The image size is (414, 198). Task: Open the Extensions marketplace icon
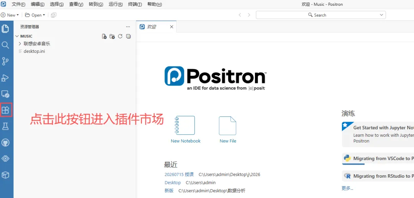pyautogui.click(x=5, y=110)
